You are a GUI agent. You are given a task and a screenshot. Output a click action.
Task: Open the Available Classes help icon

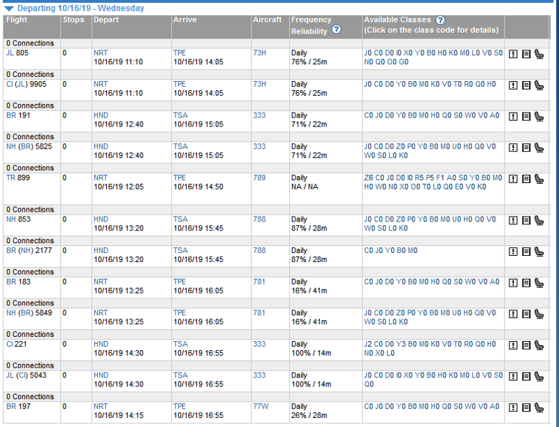[441, 20]
